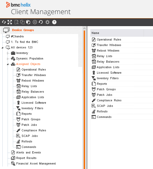Click the SCAP Jobs icon in the tree
The height and width of the screenshot is (169, 153).
point(18,136)
